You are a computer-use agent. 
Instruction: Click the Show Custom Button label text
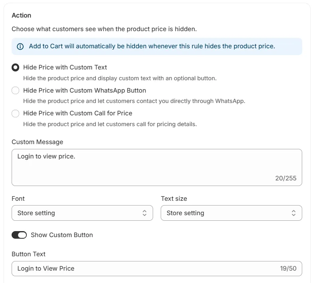62,235
